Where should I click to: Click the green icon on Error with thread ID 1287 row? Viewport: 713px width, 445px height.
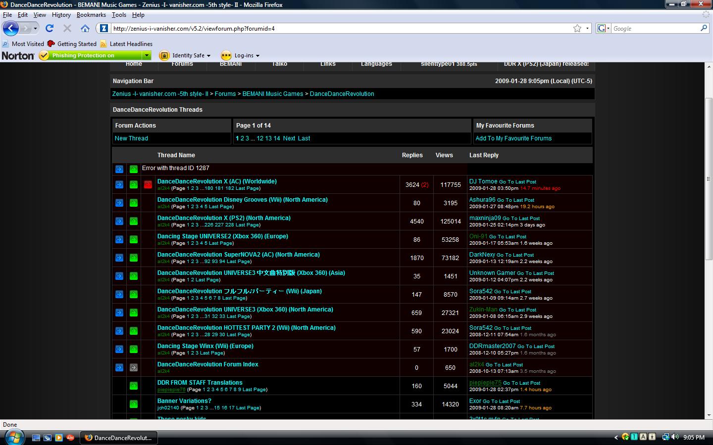(134, 169)
